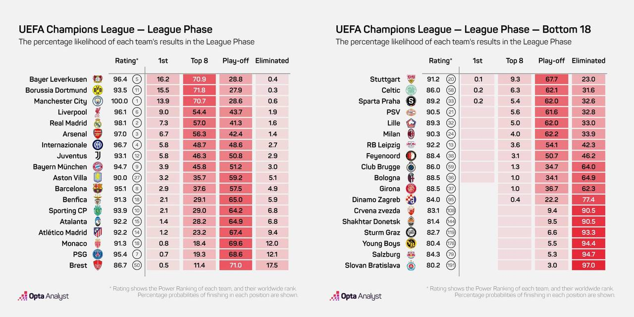The width and height of the screenshot is (634, 317).
Task: Click the Juventus logo icon
Action: point(98,156)
